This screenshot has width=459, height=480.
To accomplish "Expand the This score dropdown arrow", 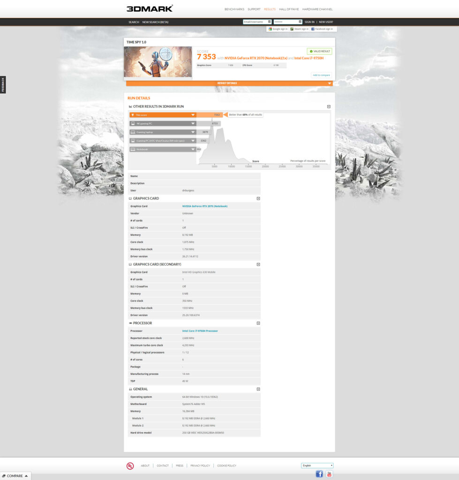I will coord(193,115).
